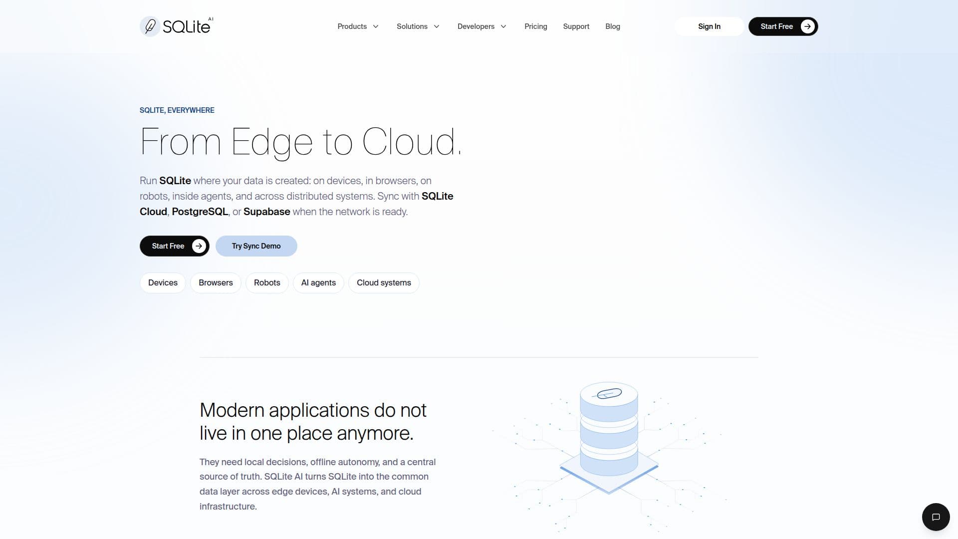Go to the Pricing page
The image size is (958, 539).
[536, 26]
